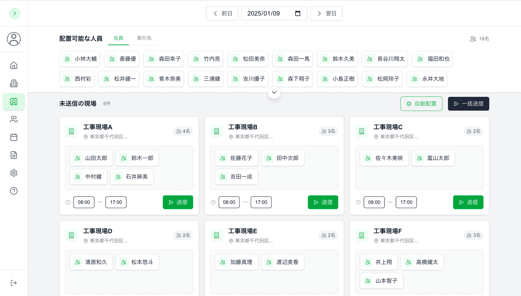This screenshot has height=296, width=521.
Task: Click the building icon in sidebar
Action: (14, 83)
